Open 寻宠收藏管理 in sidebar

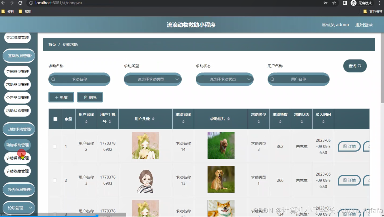pos(18,37)
